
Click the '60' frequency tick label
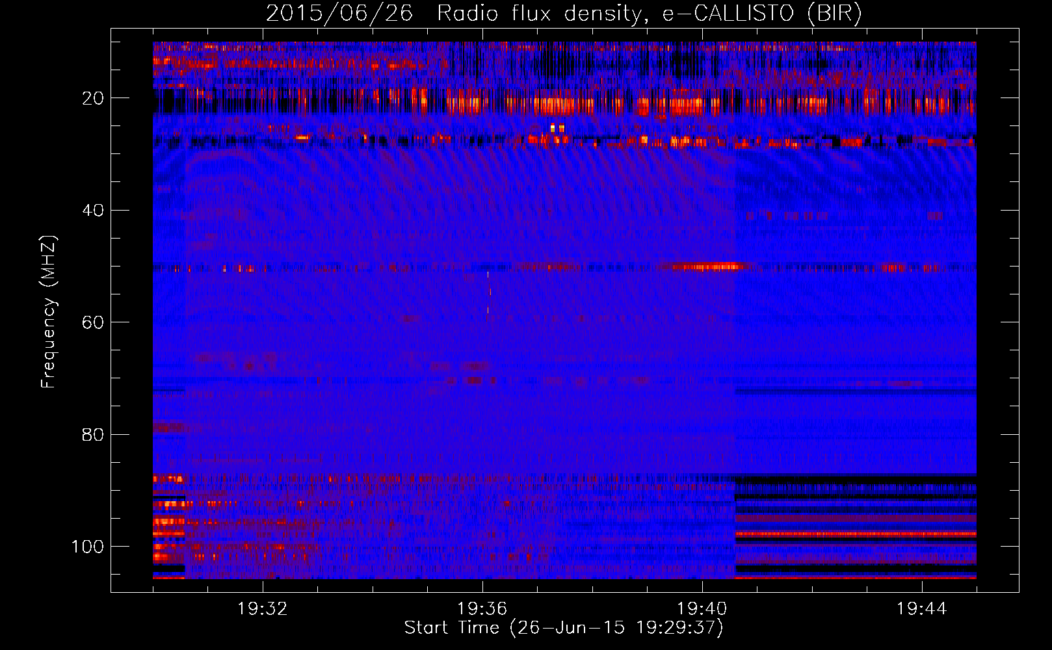click(x=93, y=322)
